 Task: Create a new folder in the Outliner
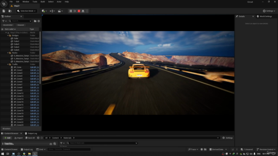coord(35,21)
